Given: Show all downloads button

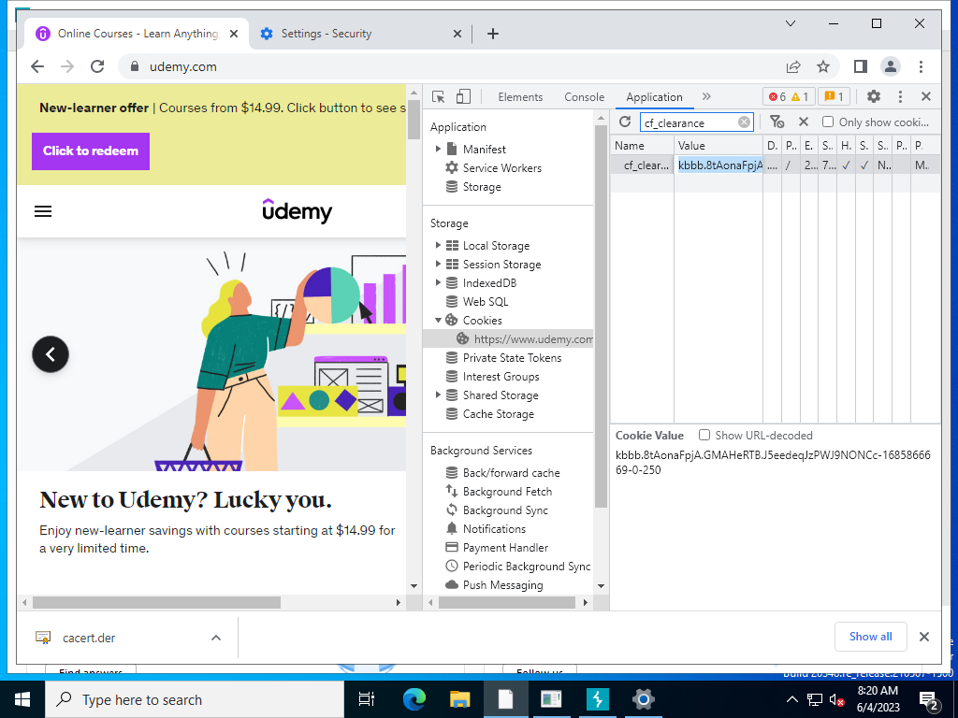Looking at the screenshot, I should (x=870, y=637).
